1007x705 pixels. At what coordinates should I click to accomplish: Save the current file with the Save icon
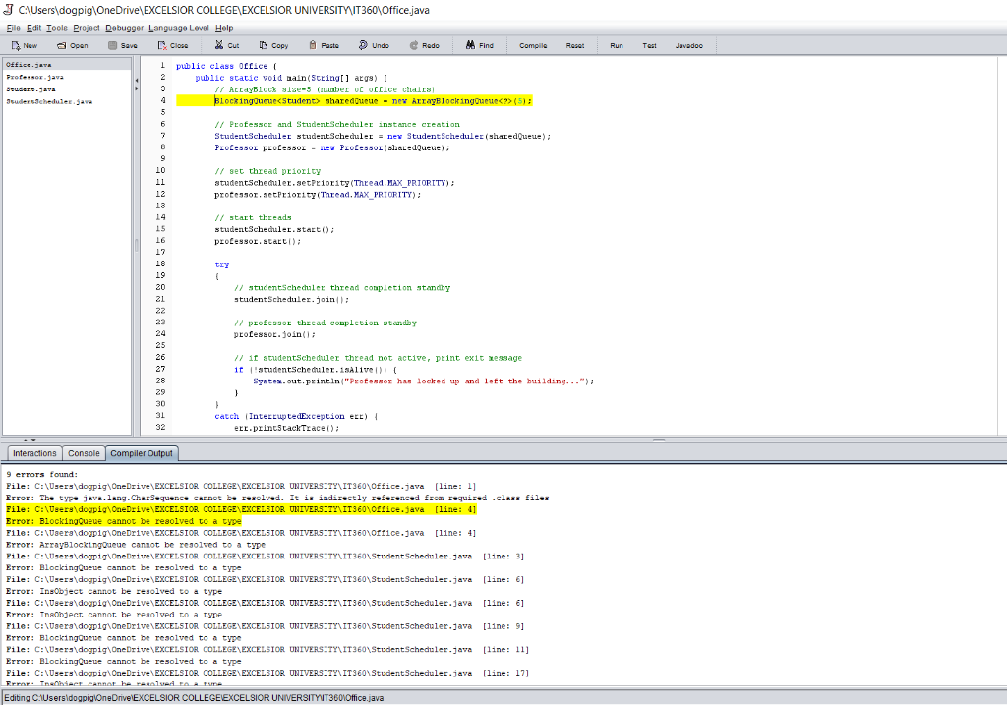click(122, 44)
